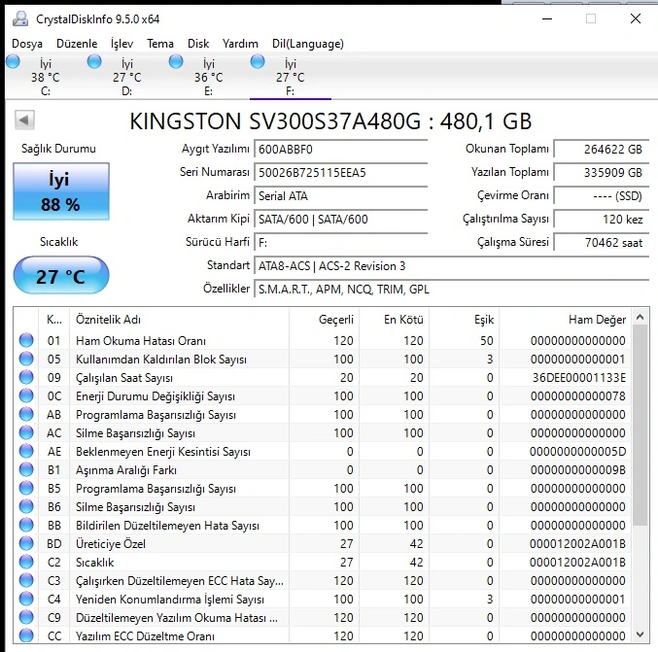Click raw value 36DEE0001133E
The height and width of the screenshot is (652, 658).
tap(579, 378)
